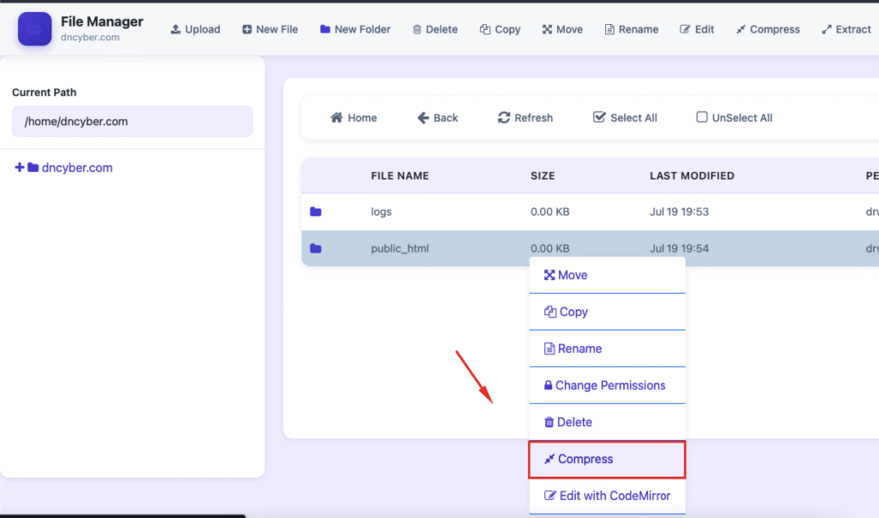Click the trash icon in context menu
This screenshot has height=518, width=879.
click(x=549, y=422)
